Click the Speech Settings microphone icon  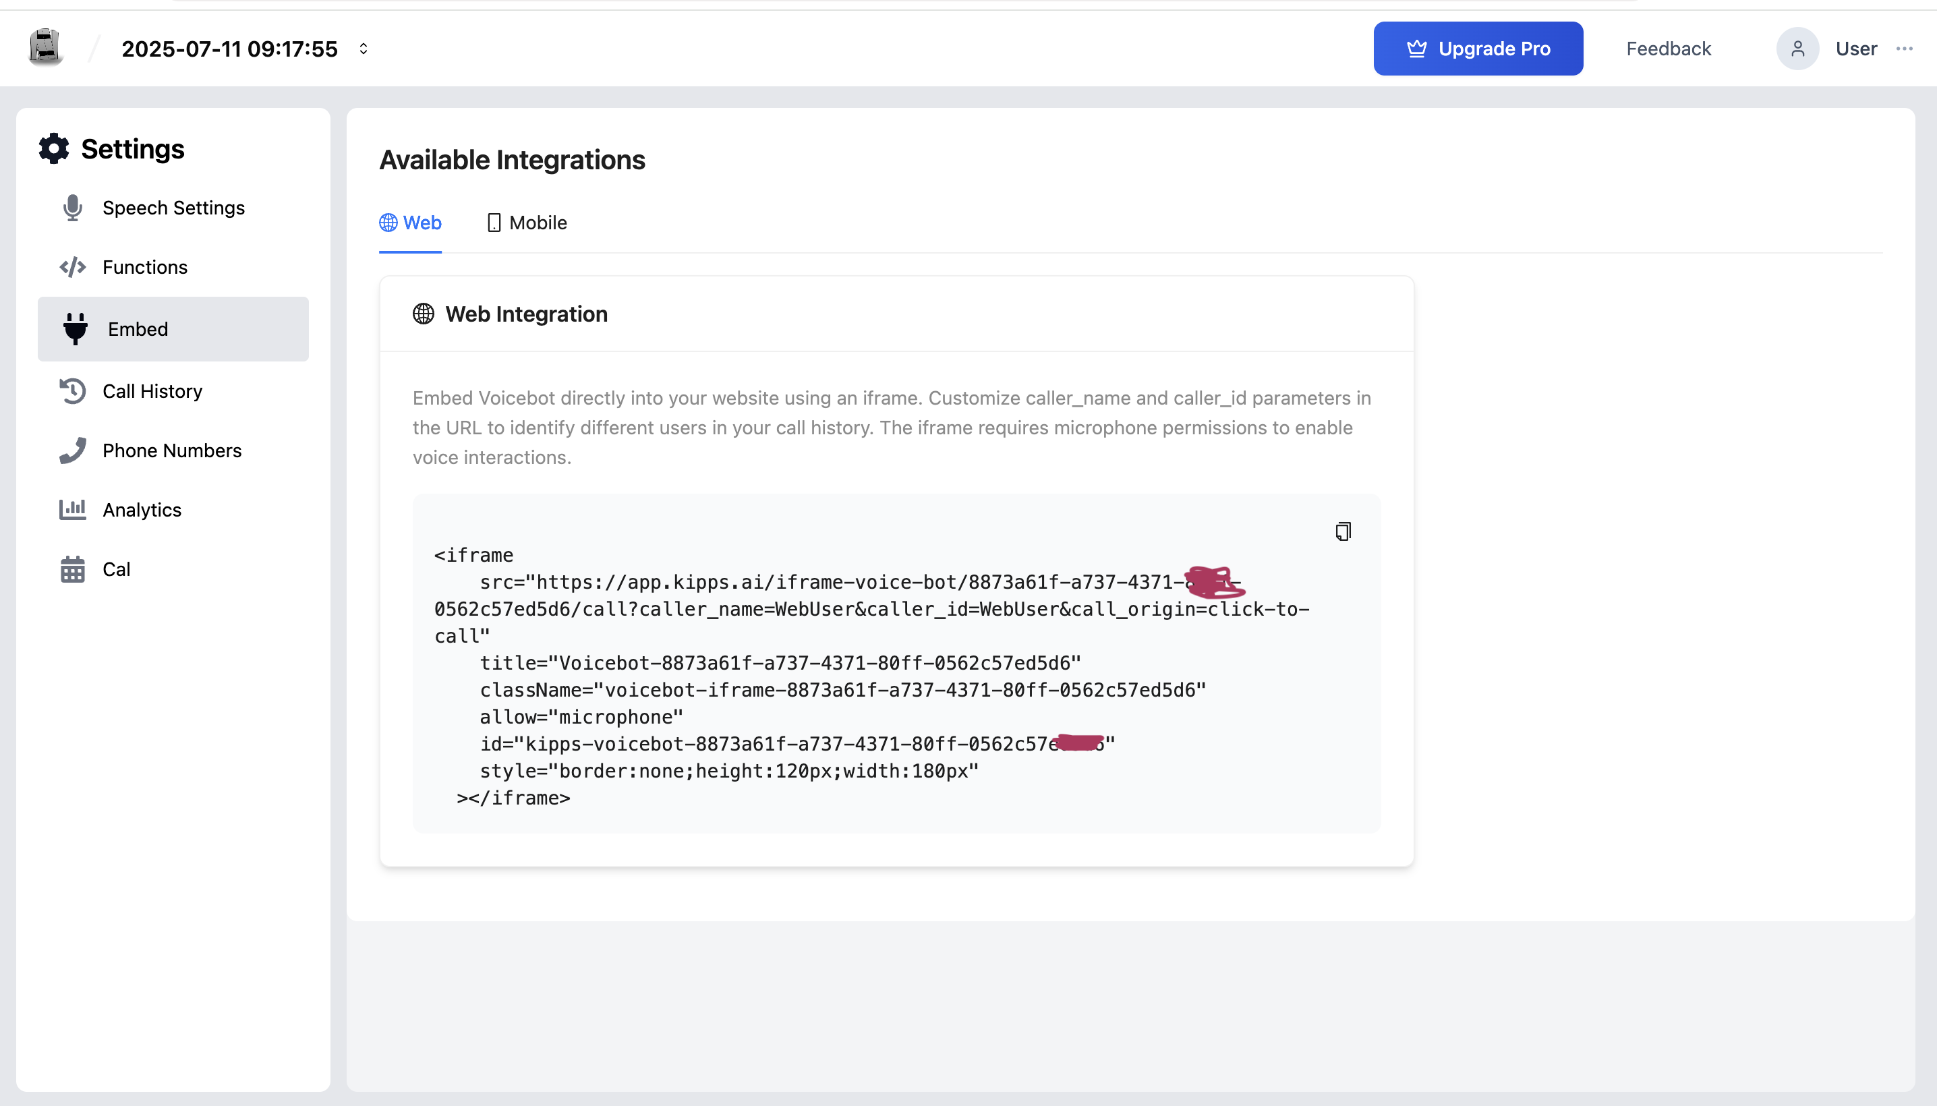(72, 208)
